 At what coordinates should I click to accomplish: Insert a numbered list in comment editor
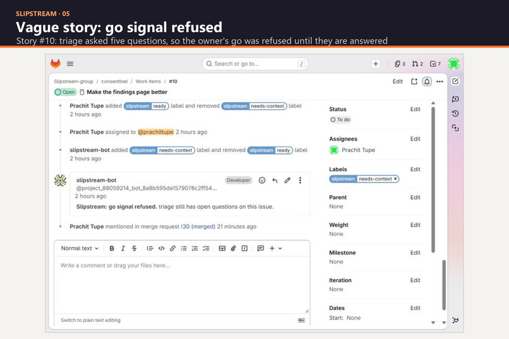[195, 249]
